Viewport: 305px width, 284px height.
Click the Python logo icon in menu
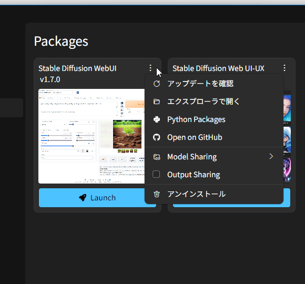click(x=157, y=119)
